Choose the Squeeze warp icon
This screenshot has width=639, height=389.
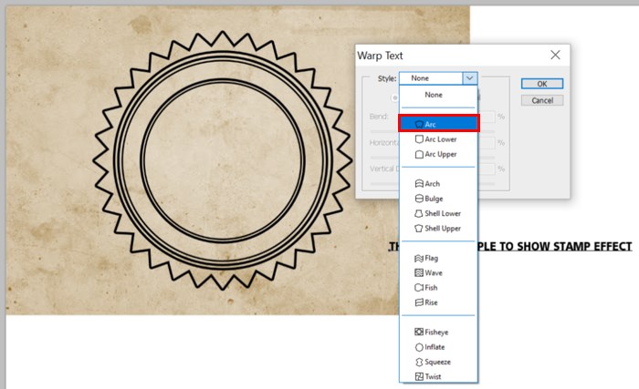pyautogui.click(x=419, y=362)
